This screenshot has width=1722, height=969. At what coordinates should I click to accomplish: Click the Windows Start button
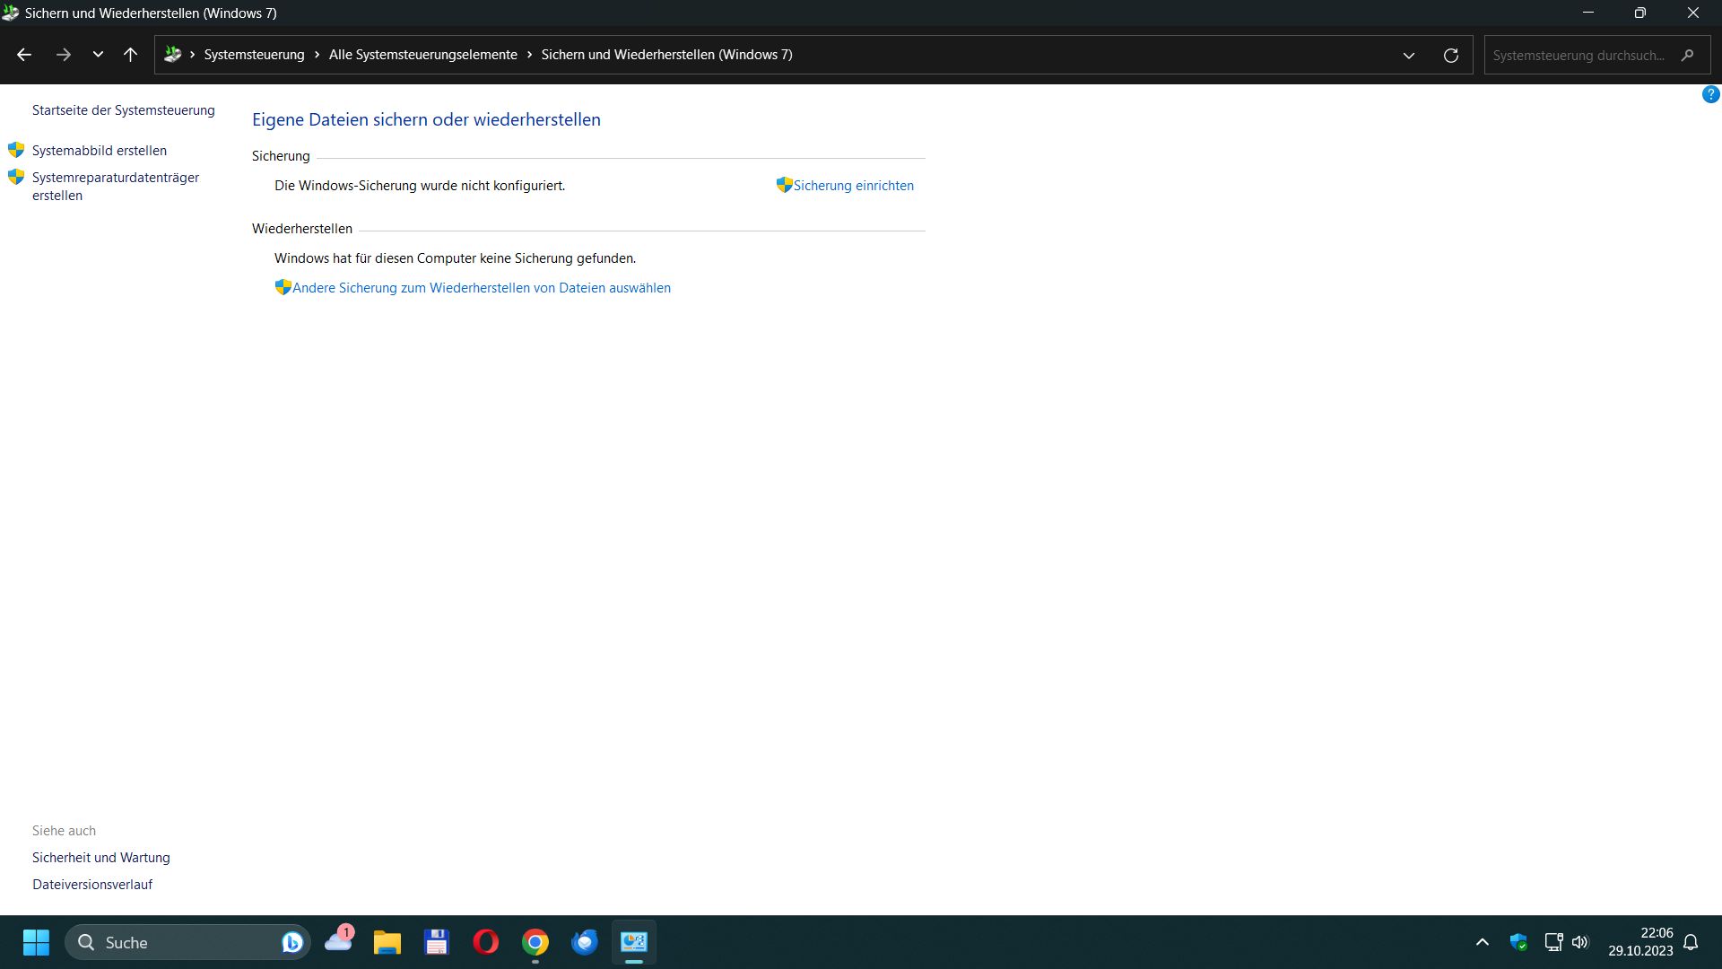pyautogui.click(x=36, y=942)
